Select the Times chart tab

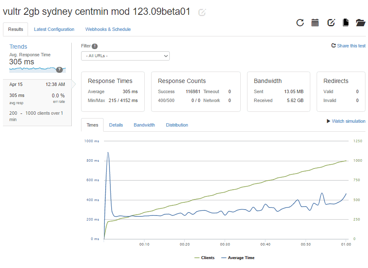[92, 125]
